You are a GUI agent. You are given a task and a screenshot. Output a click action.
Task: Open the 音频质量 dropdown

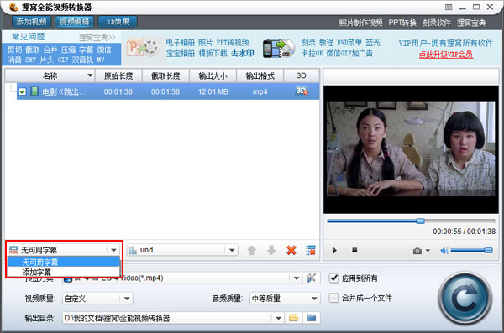pyautogui.click(x=314, y=299)
